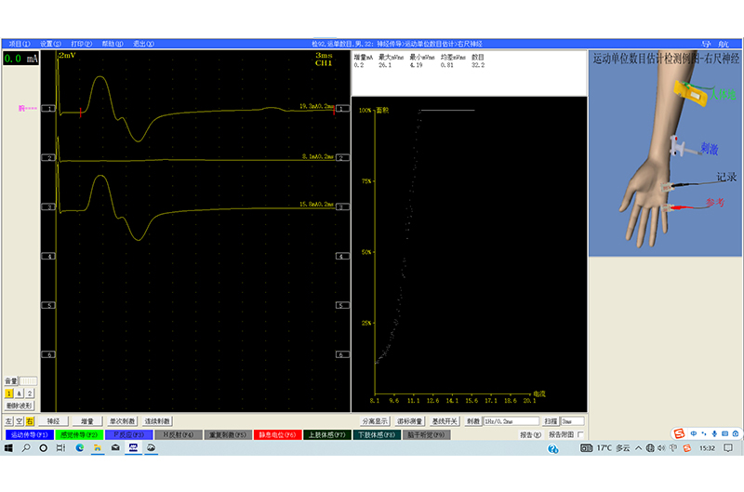Click the 音量 volume slider
744x492 pixels.
[29, 381]
